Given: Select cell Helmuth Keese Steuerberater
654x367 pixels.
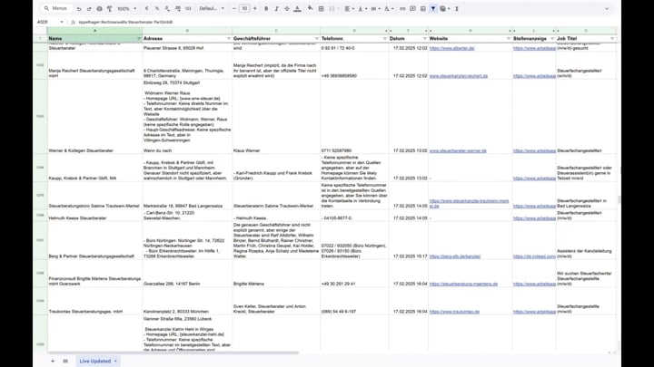Looking at the screenshot, I should coord(94,216).
